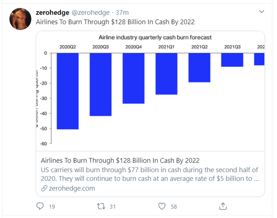Click the 19 replies count
Image resolution: width=277 pixels, height=218 pixels.
point(52,207)
